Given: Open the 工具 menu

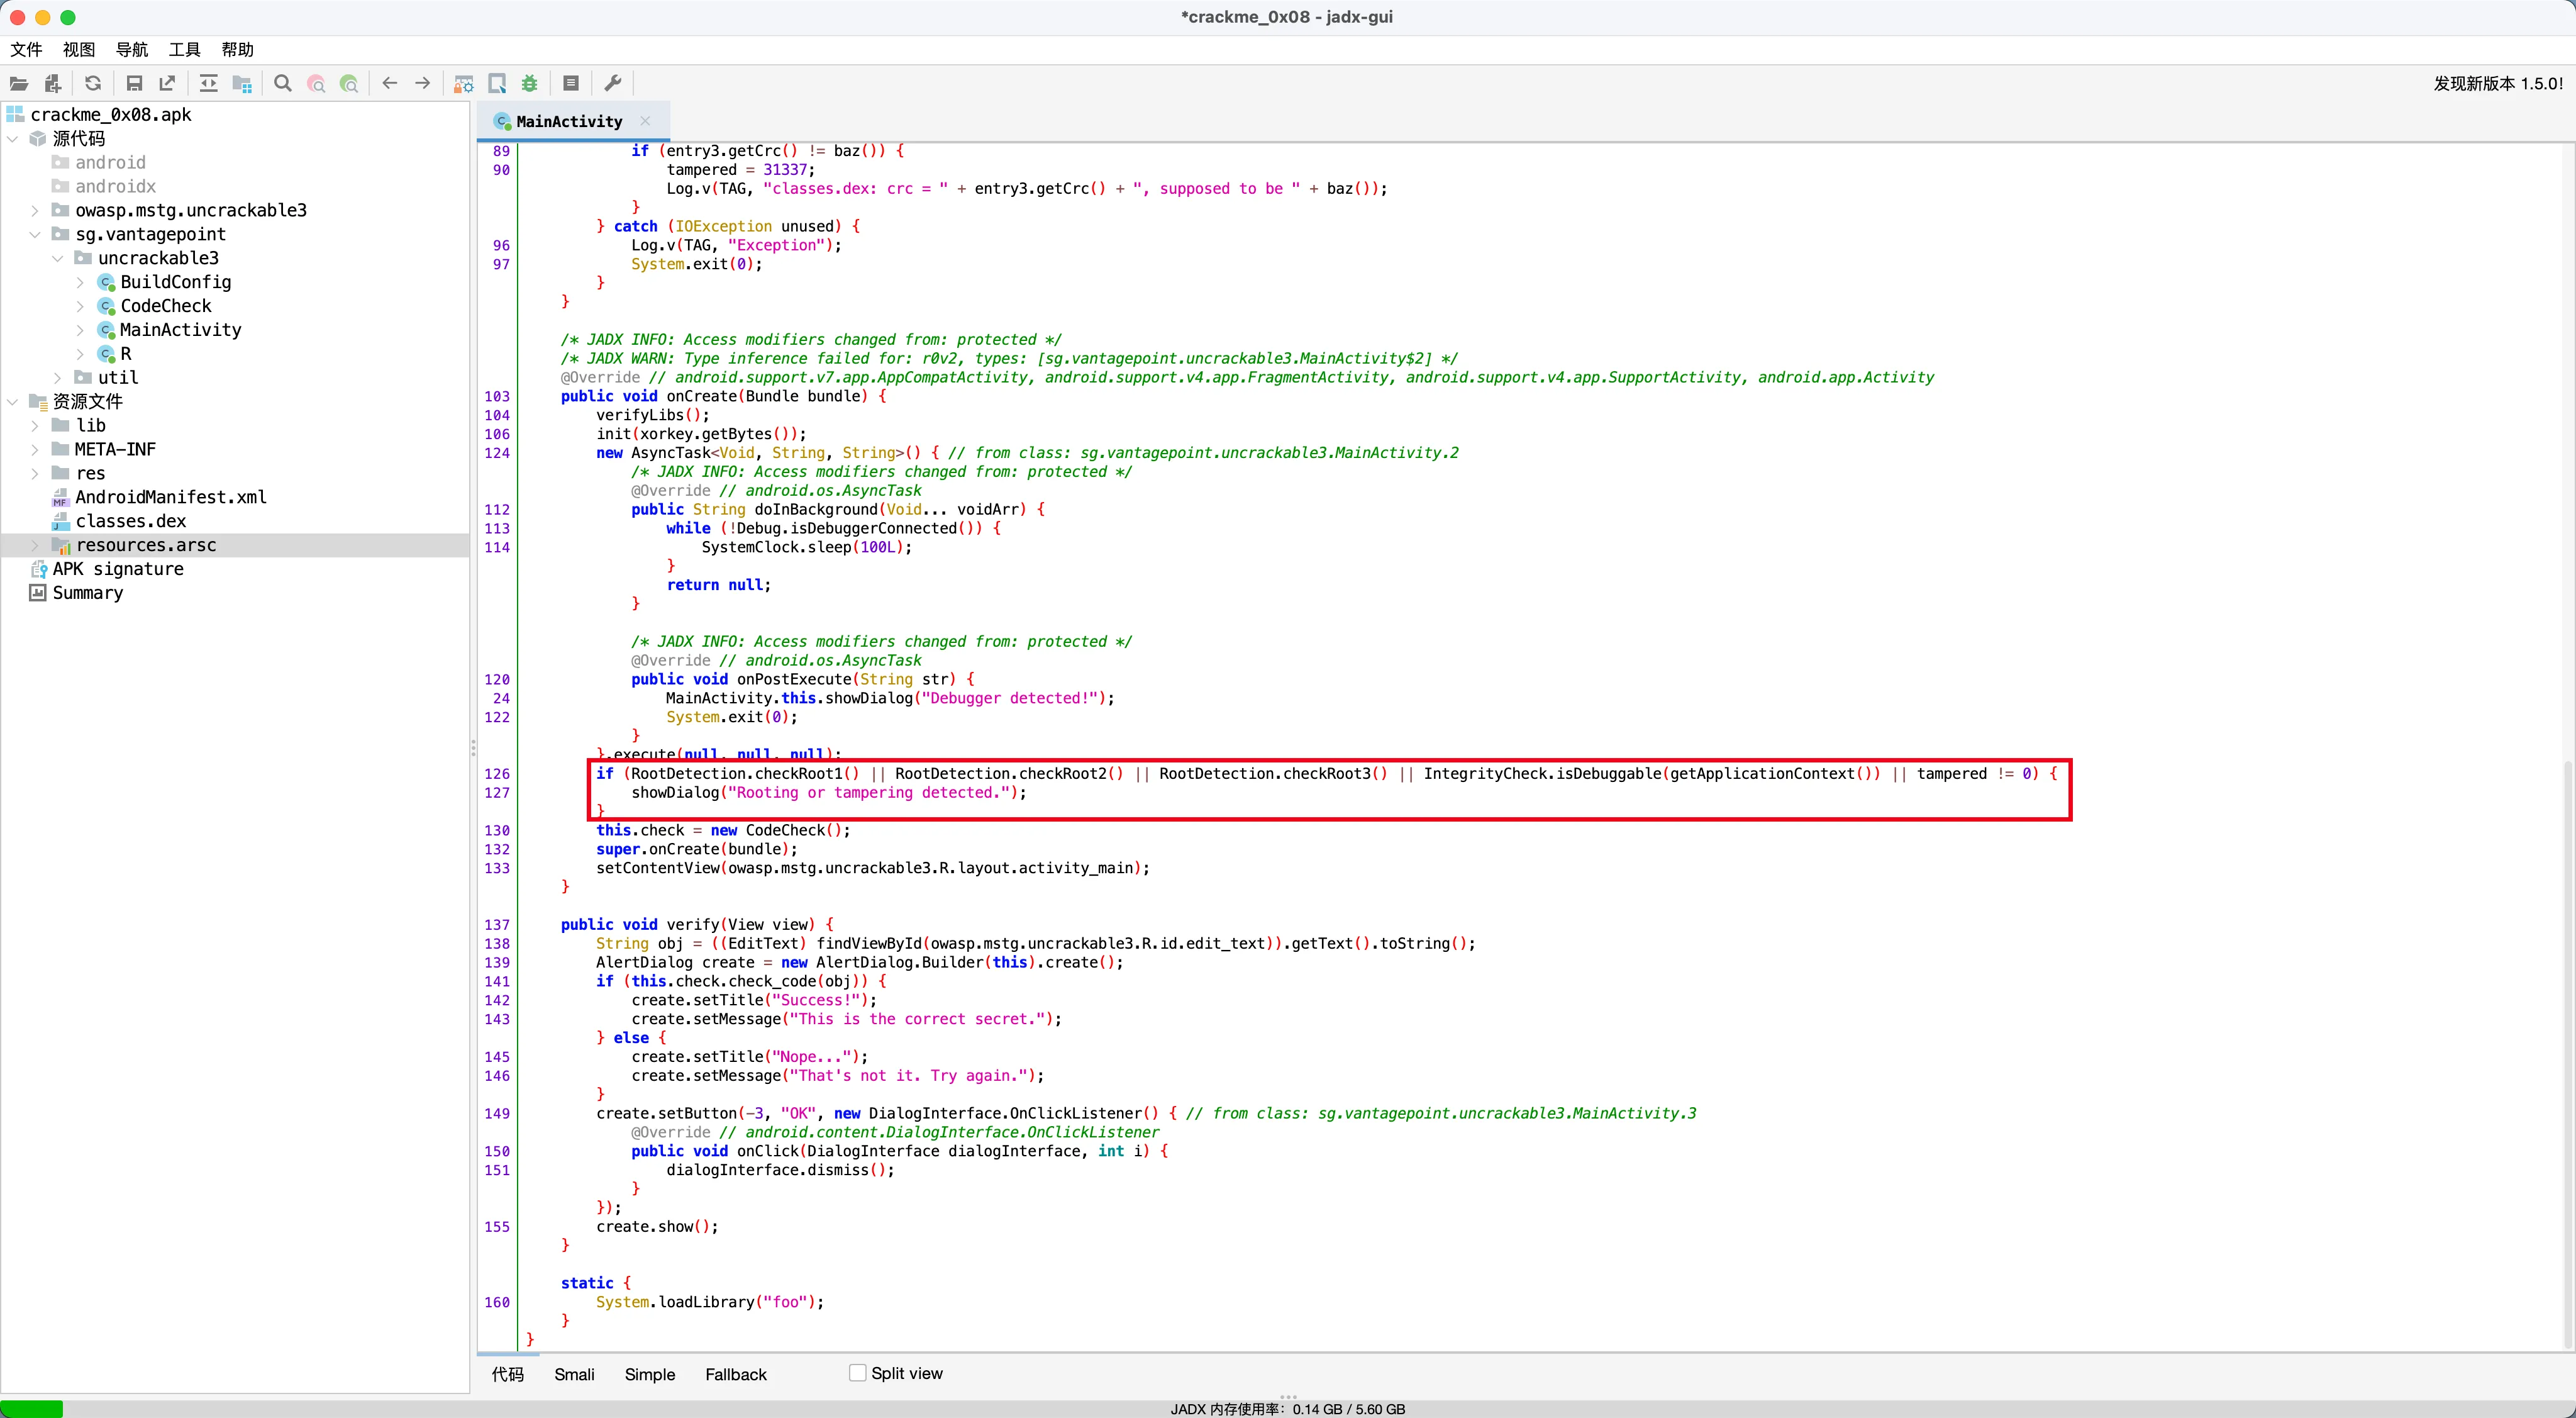Looking at the screenshot, I should [x=184, y=49].
